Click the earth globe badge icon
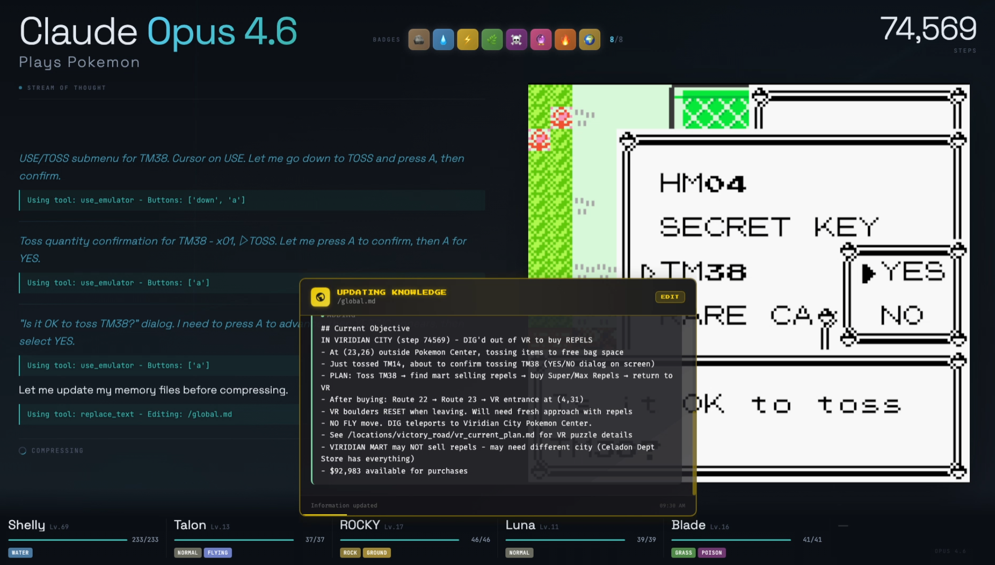Image resolution: width=995 pixels, height=565 pixels. pyautogui.click(x=589, y=40)
